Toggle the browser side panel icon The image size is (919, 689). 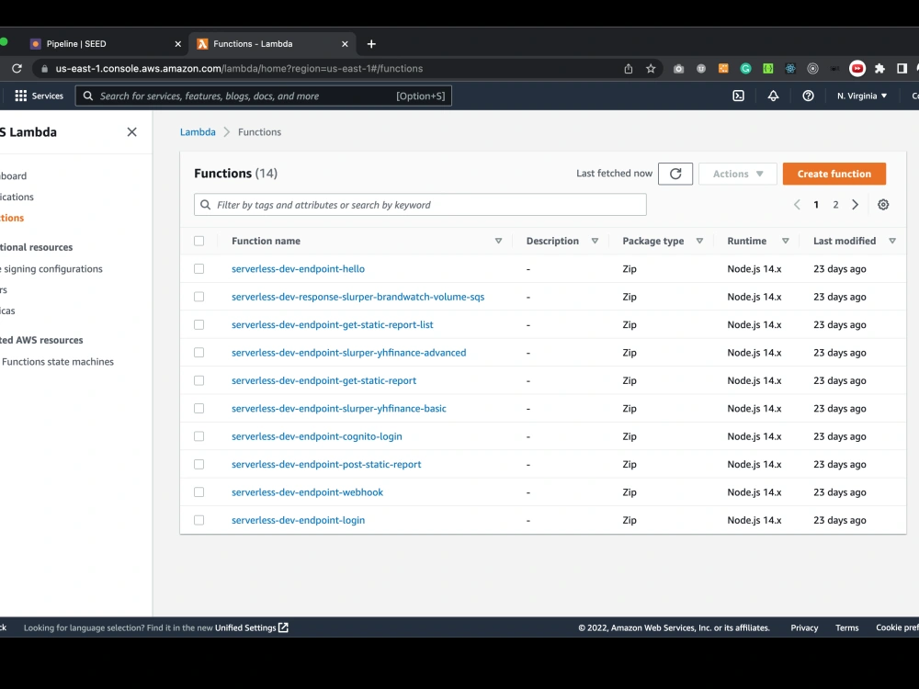tap(902, 69)
